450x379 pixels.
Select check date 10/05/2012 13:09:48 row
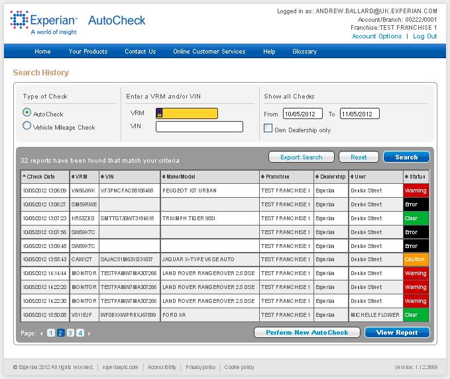coord(45,246)
